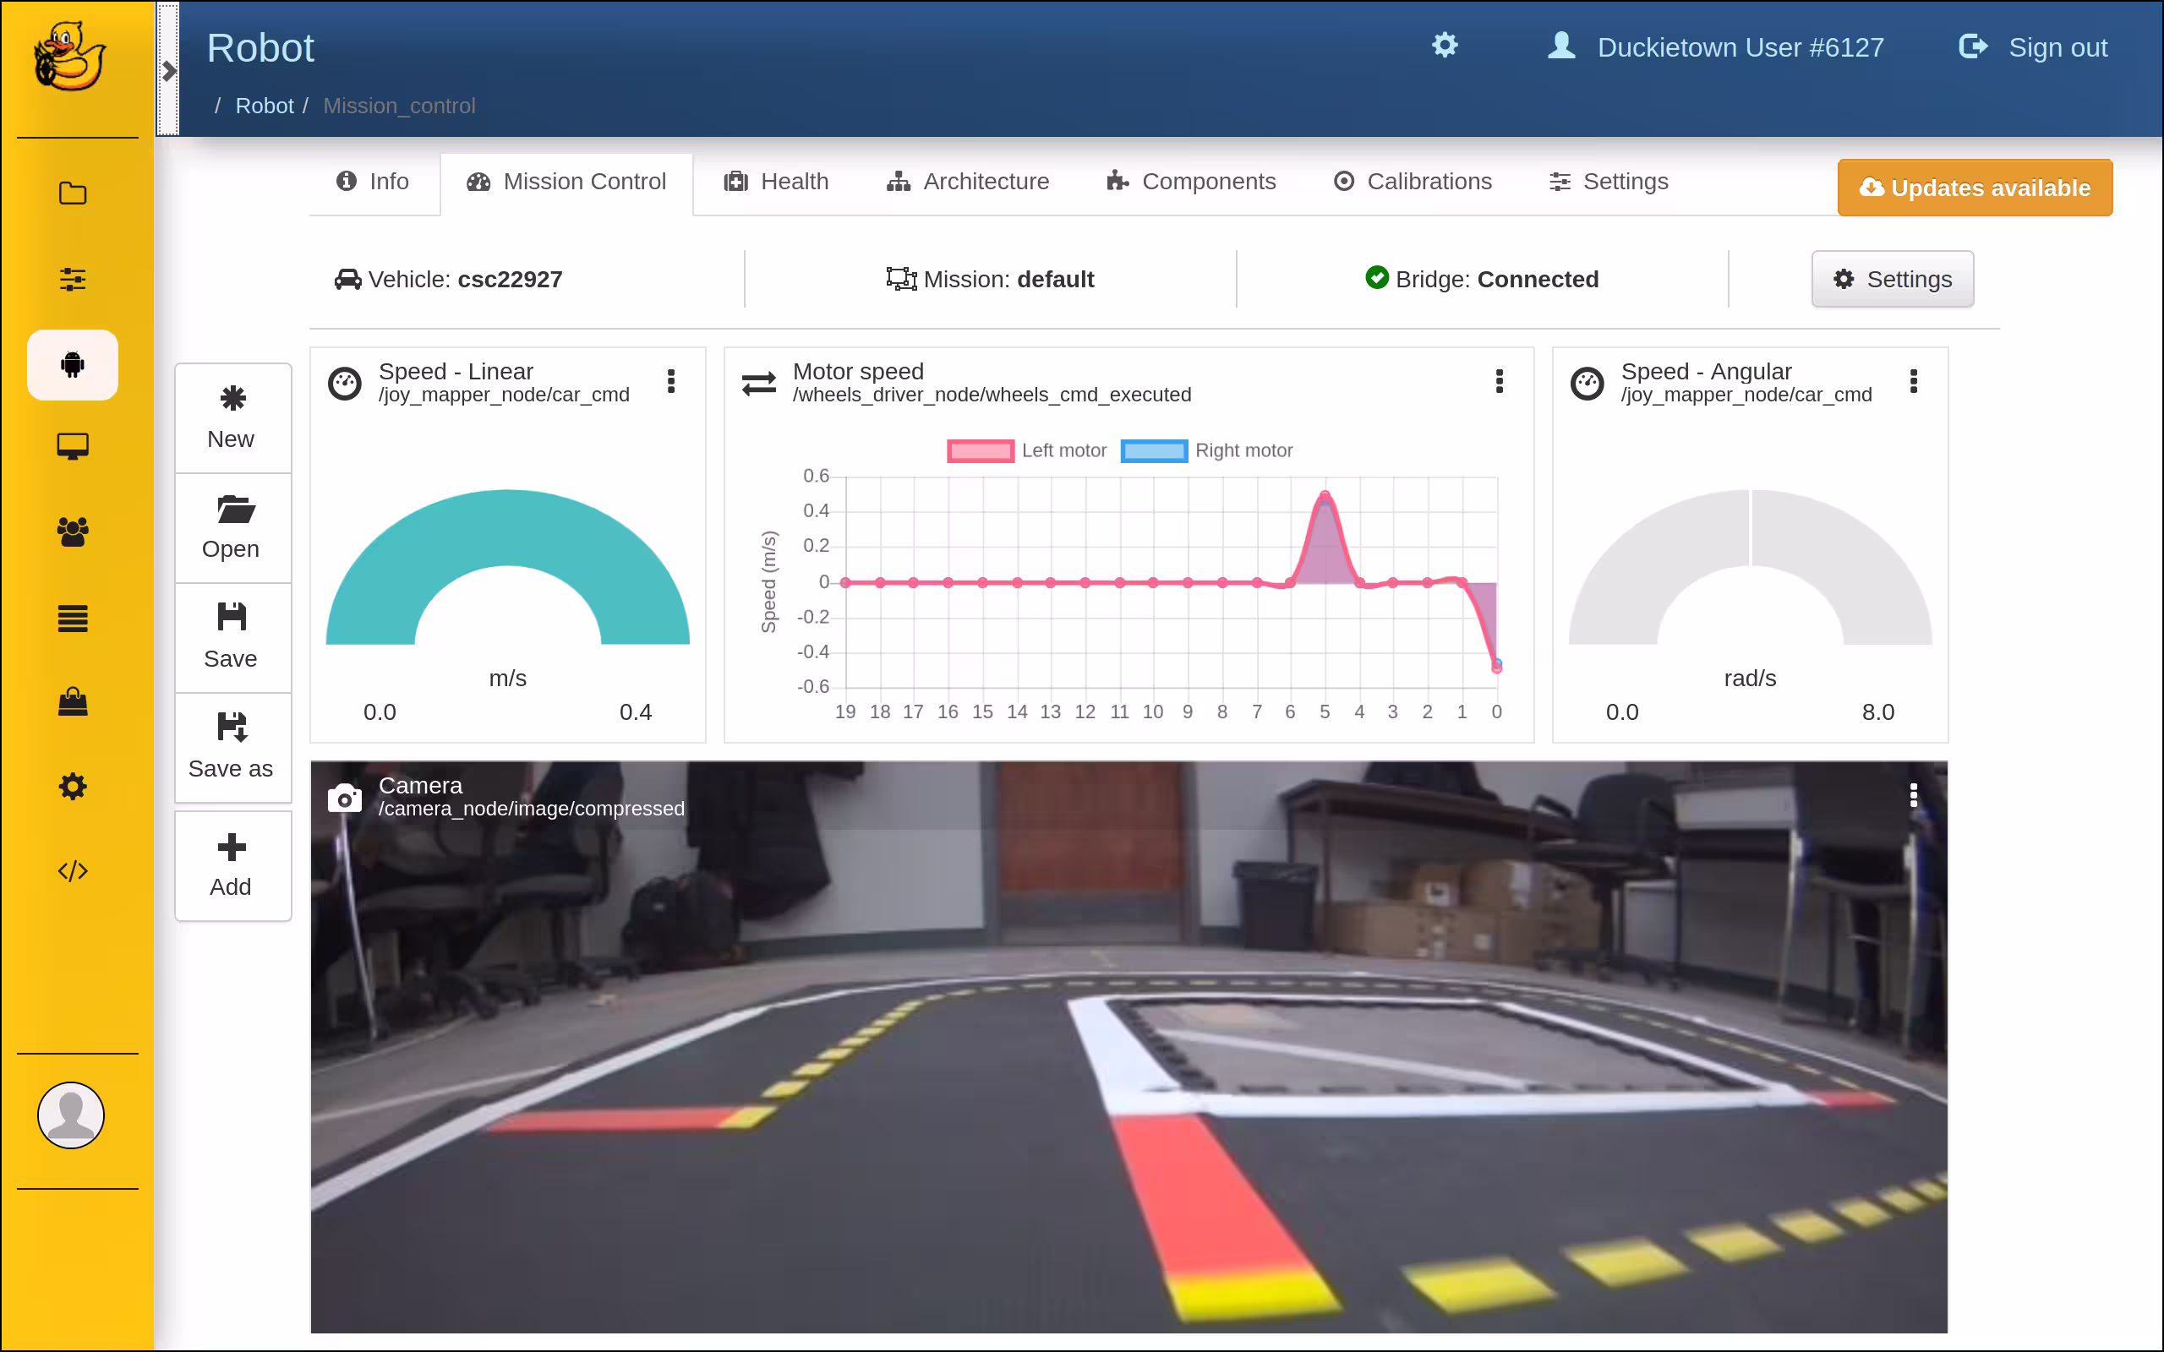This screenshot has height=1352, width=2164.
Task: Switch to the Health tab
Action: [x=776, y=182]
